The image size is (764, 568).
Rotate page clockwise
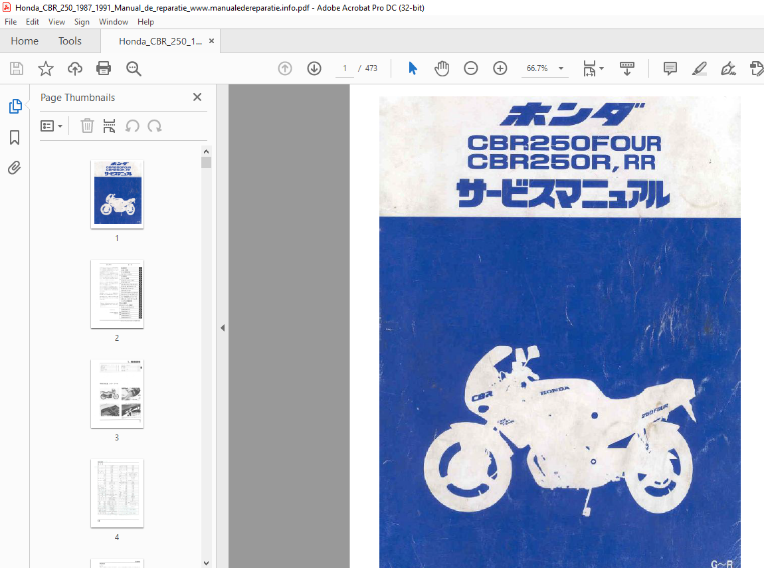coord(154,126)
